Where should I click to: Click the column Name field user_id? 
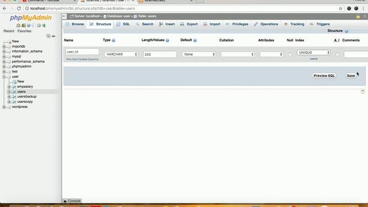point(82,52)
